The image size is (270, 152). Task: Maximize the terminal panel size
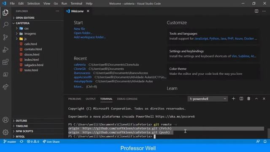tap(256, 98)
